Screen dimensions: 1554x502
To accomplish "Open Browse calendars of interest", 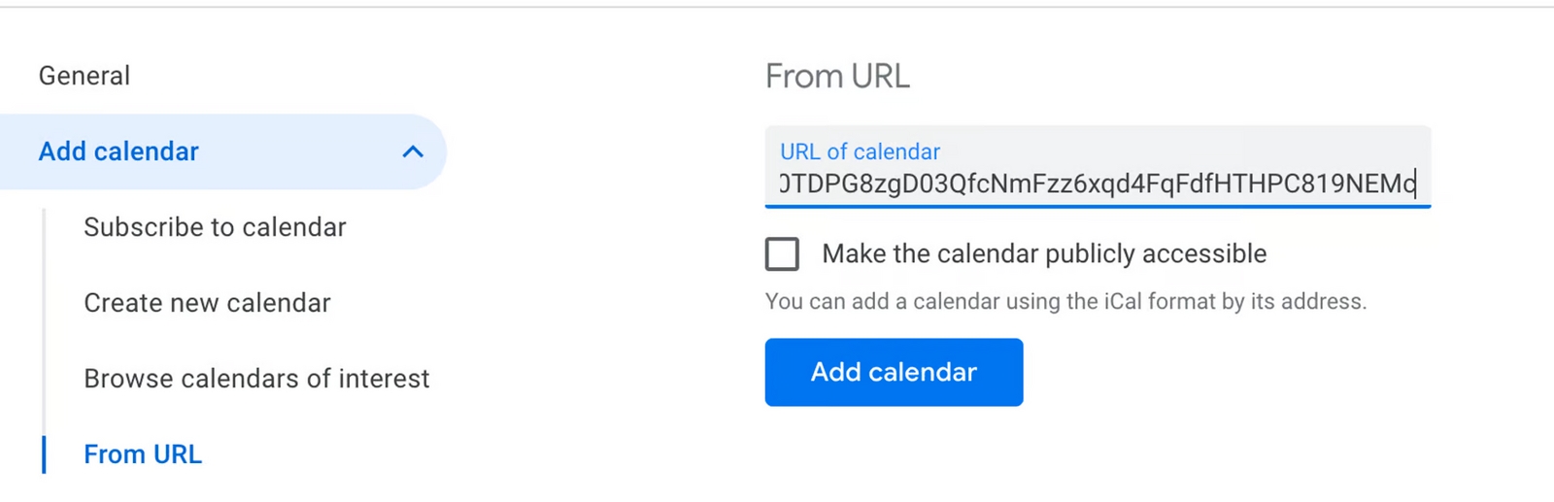I will click(x=256, y=379).
